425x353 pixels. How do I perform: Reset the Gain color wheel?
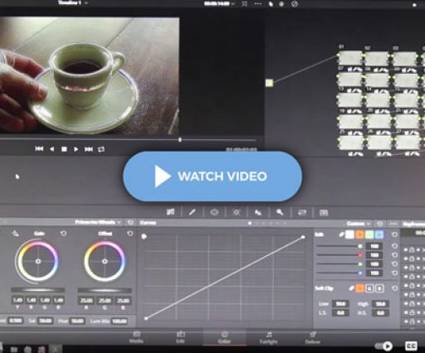pos(63,234)
